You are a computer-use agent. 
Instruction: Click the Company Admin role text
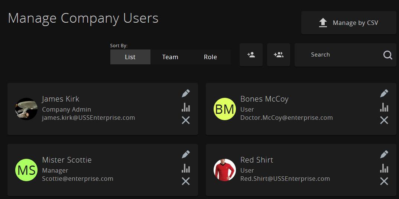pos(66,110)
